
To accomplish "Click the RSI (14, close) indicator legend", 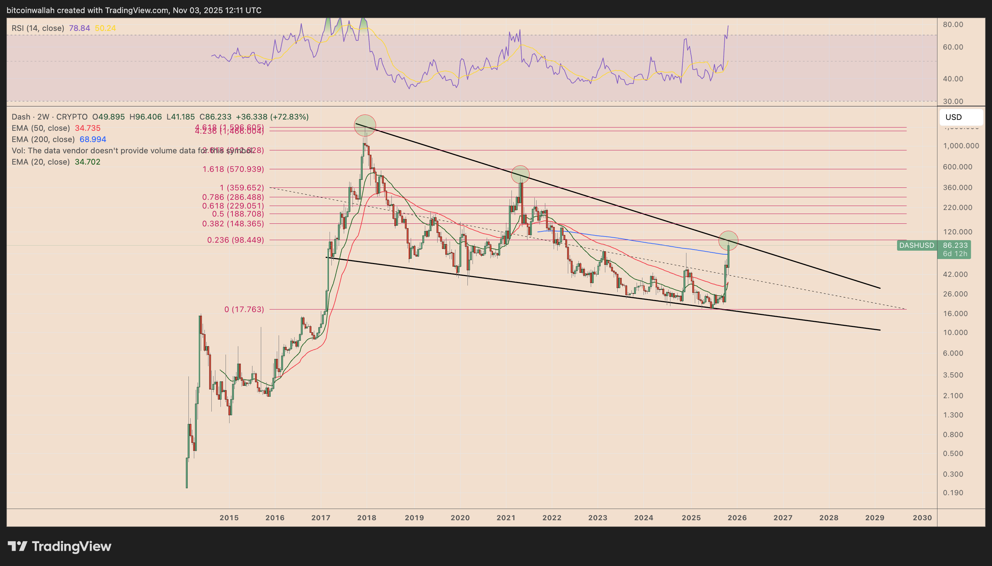I will click(x=37, y=28).
